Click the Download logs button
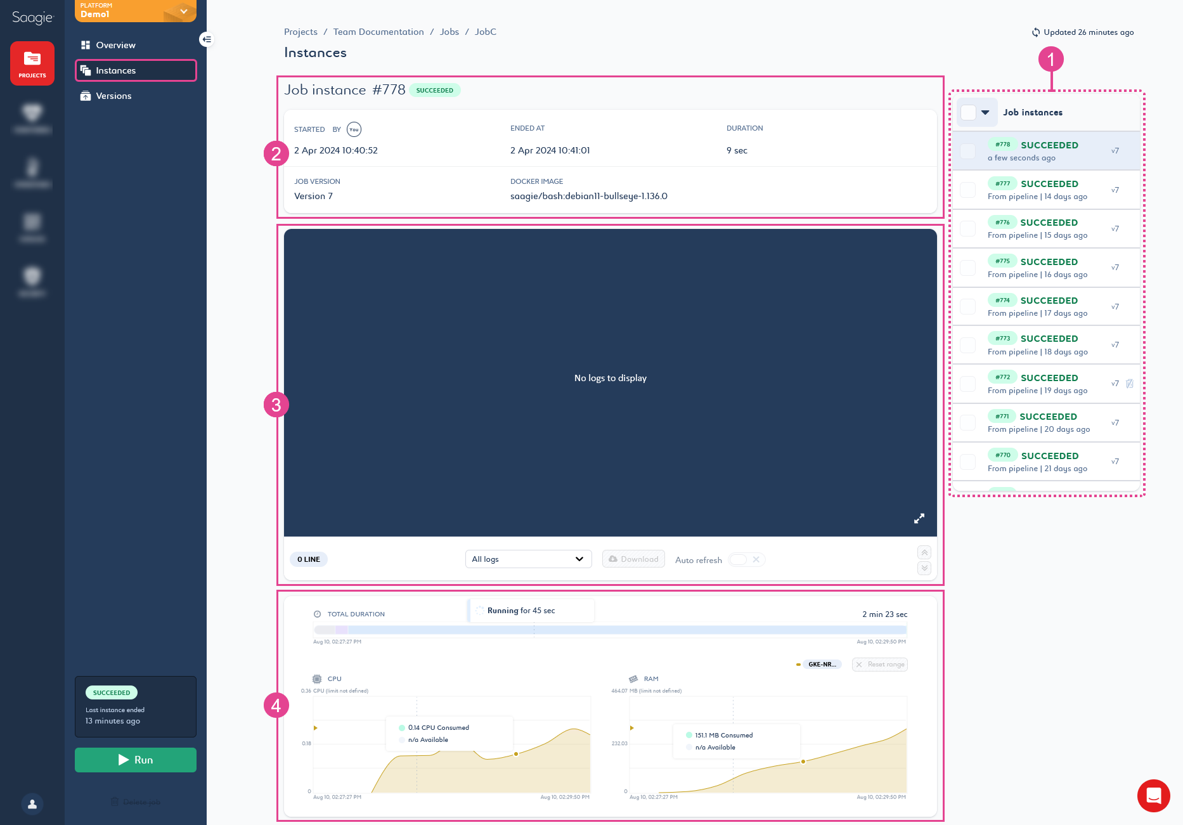Screen dimensions: 1183x825 (633, 559)
